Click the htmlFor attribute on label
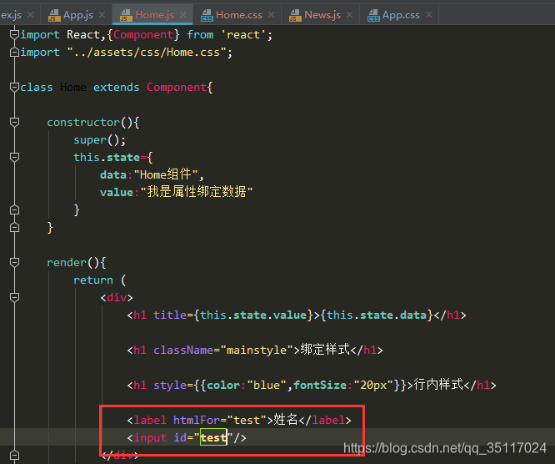The image size is (555, 464). point(197,421)
